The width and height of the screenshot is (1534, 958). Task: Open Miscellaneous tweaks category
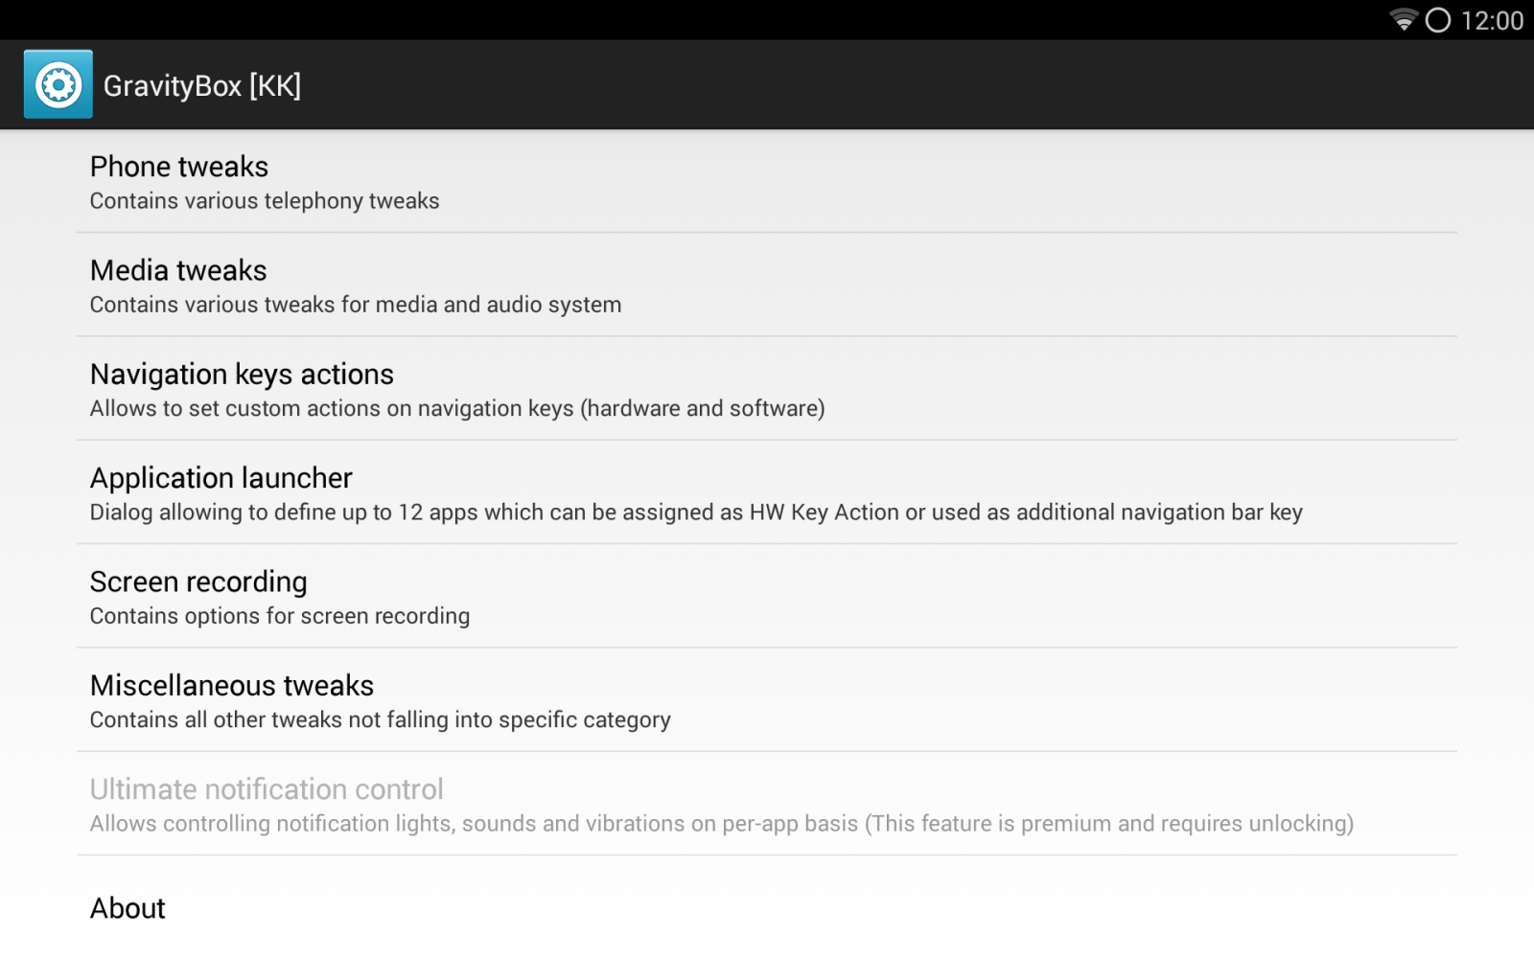click(232, 685)
